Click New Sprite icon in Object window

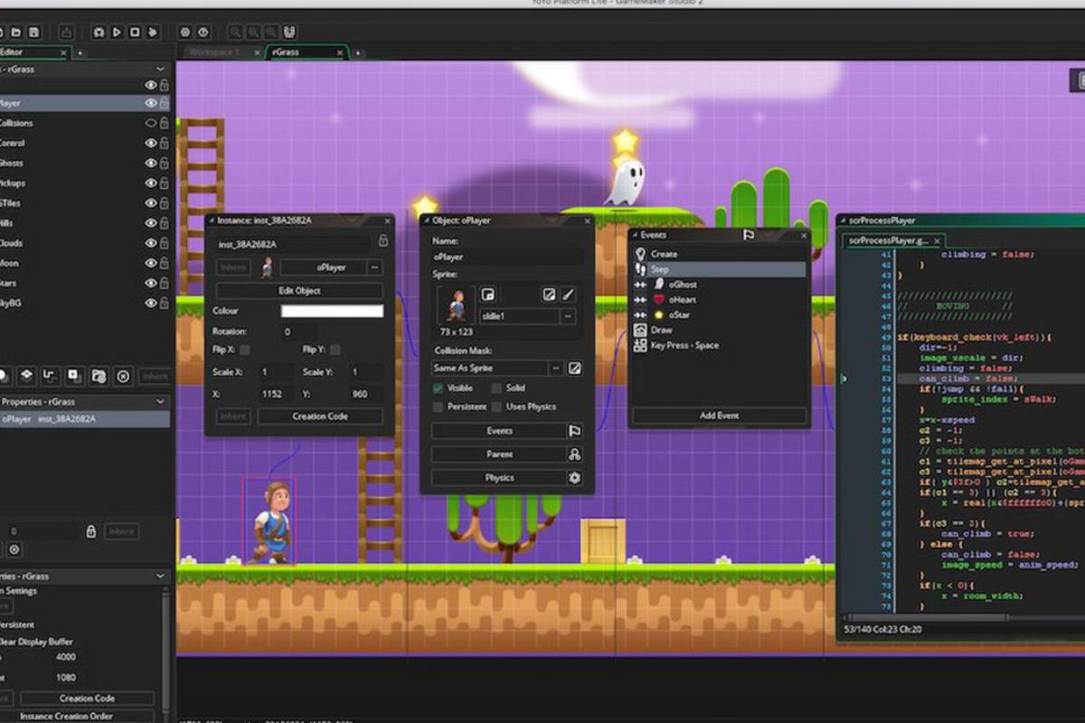pyautogui.click(x=488, y=295)
